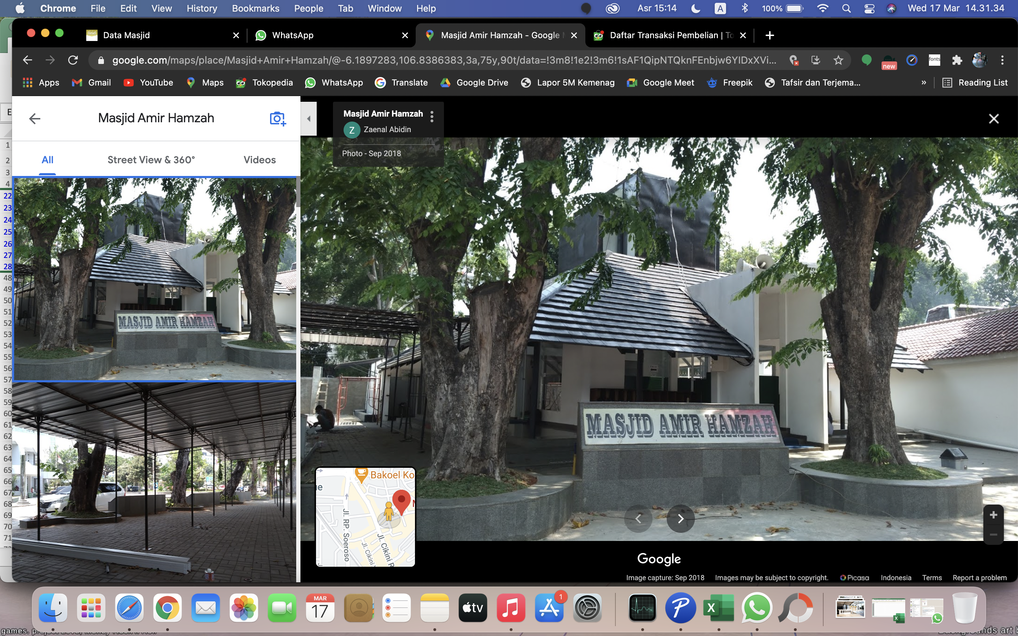Open the Apps bookmark shortcut
The image size is (1018, 636).
[41, 82]
